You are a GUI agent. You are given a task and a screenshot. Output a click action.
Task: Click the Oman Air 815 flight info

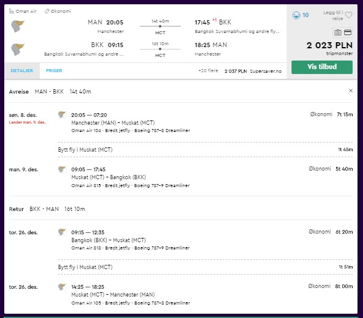[130, 185]
